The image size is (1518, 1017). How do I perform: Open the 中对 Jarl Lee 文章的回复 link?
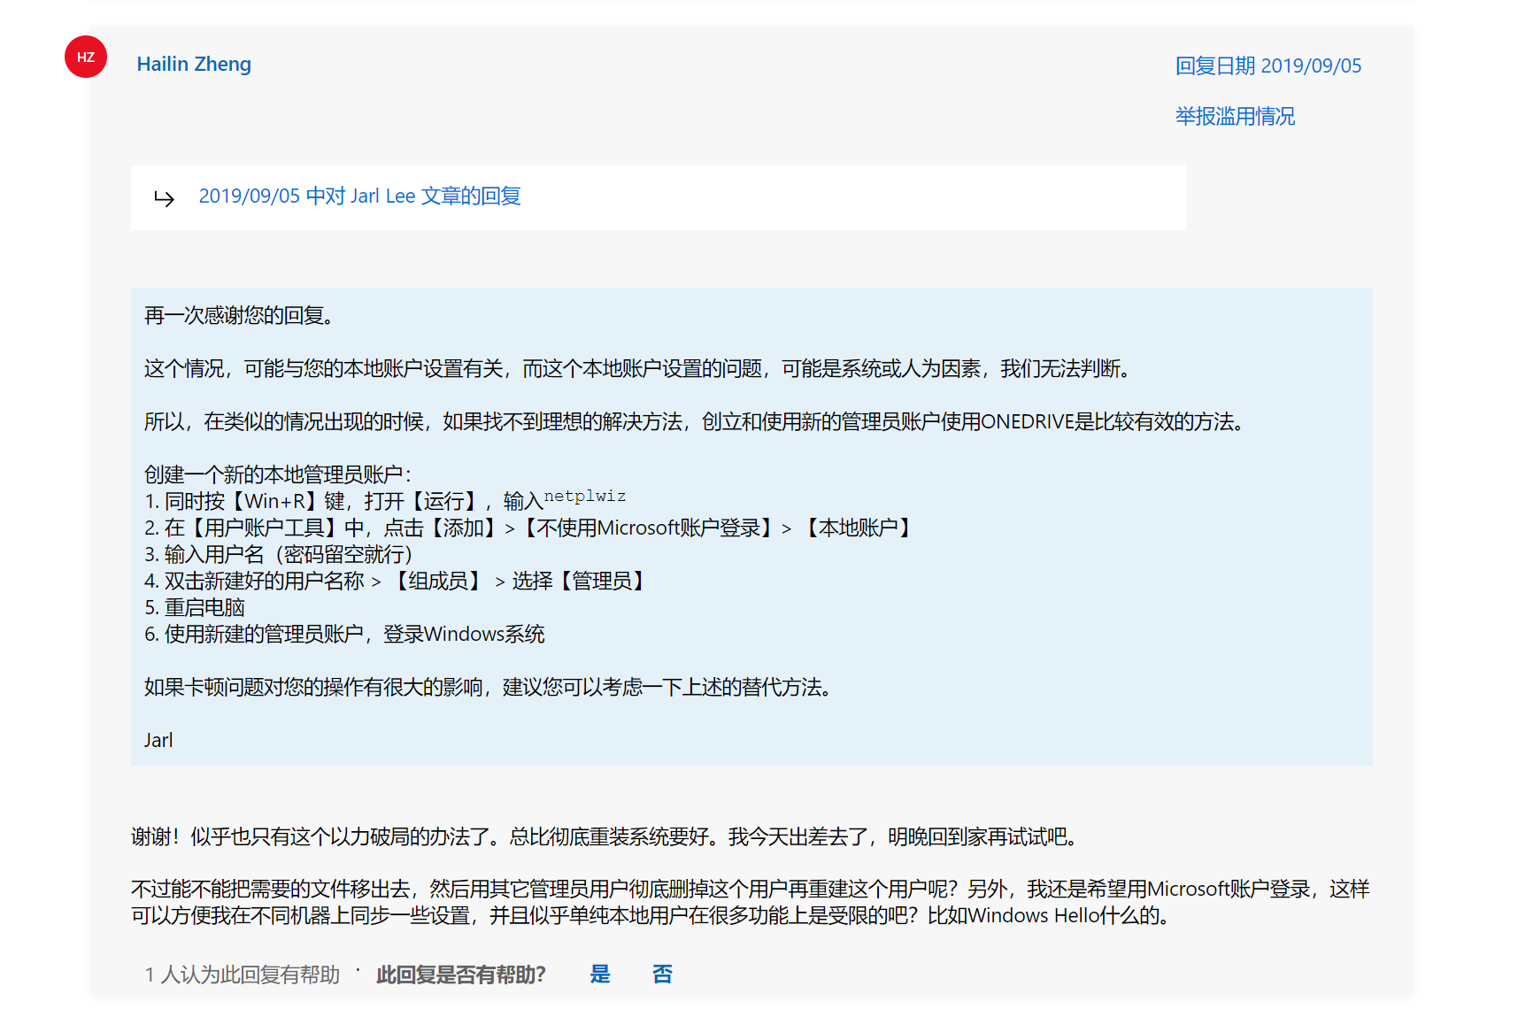[359, 196]
